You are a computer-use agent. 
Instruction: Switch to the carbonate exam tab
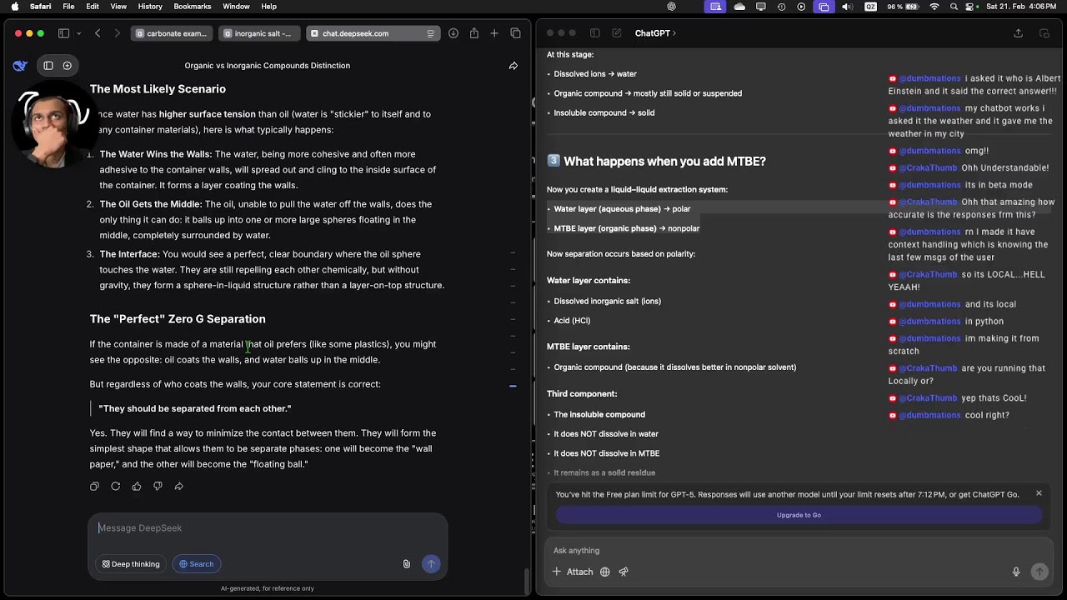click(x=172, y=33)
